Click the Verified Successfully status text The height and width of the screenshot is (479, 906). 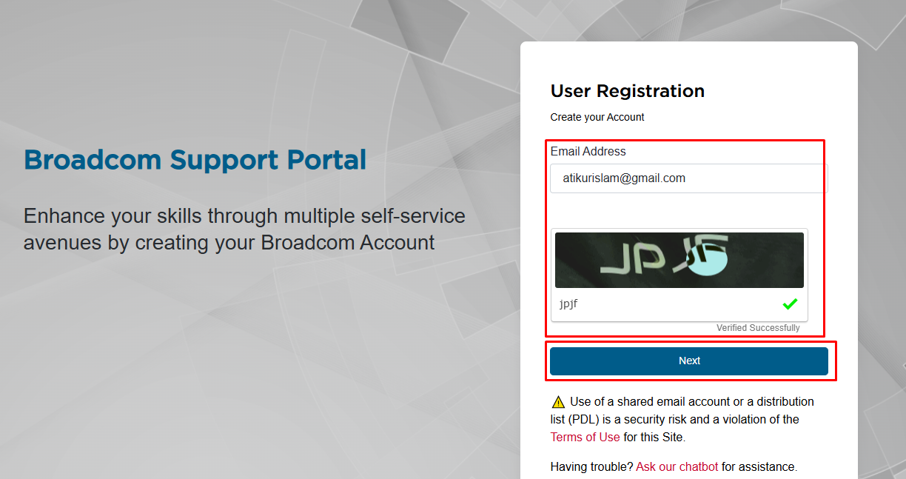pyautogui.click(x=758, y=328)
